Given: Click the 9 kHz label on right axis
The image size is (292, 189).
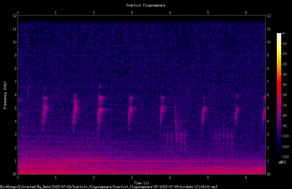Looking at the screenshot, I should 268,55.
